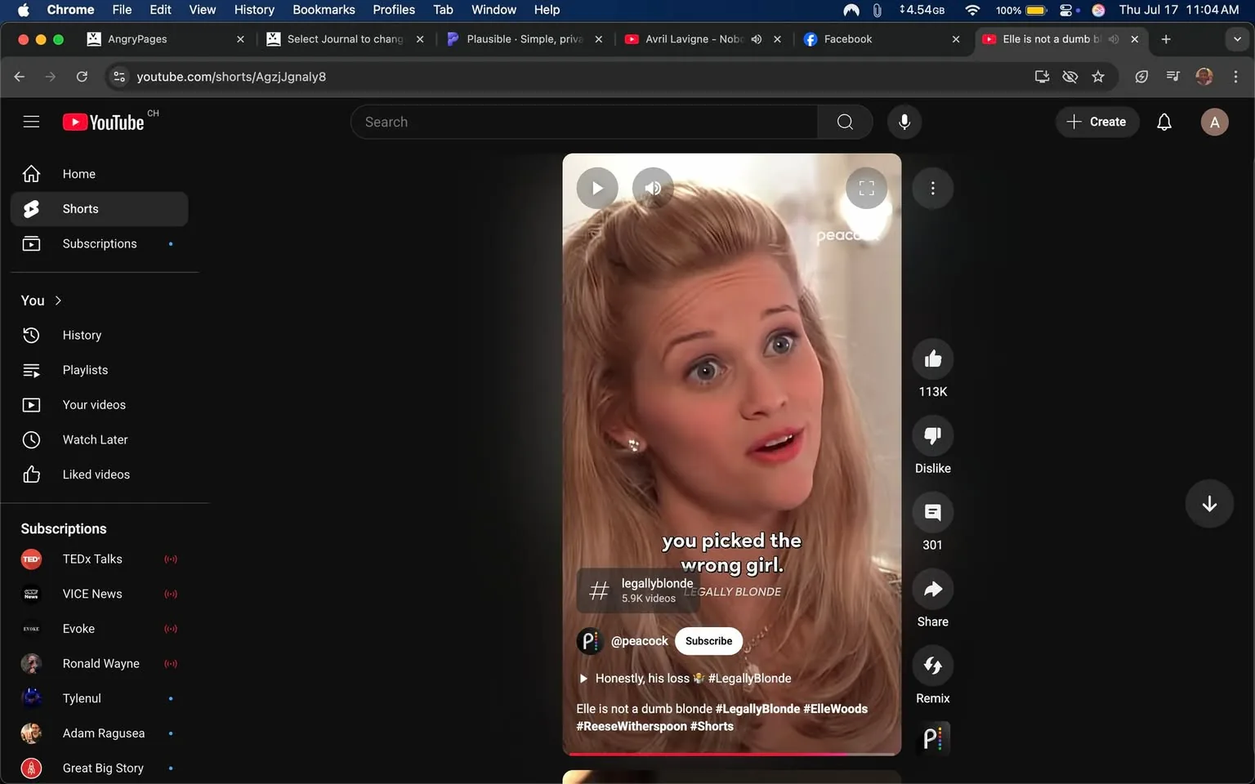The width and height of the screenshot is (1255, 784).
Task: Expand the video description text
Action: (x=583, y=678)
